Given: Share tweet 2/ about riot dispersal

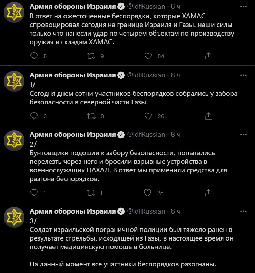Looking at the screenshot, I should tap(208, 193).
